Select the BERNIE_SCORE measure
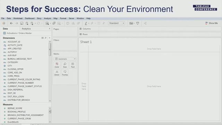222x125 pixels. point(15,108)
